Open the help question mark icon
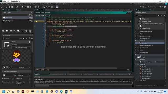The height and width of the screenshot is (94, 168). pyautogui.click(x=39, y=7)
